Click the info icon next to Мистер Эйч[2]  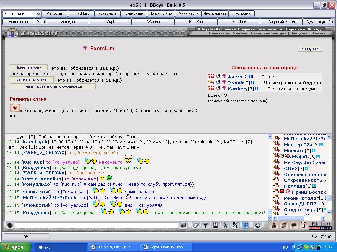click(321, 145)
